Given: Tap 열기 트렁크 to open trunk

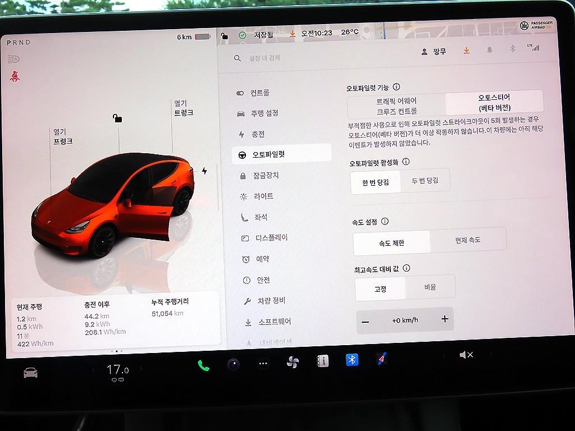Looking at the screenshot, I should [x=184, y=108].
